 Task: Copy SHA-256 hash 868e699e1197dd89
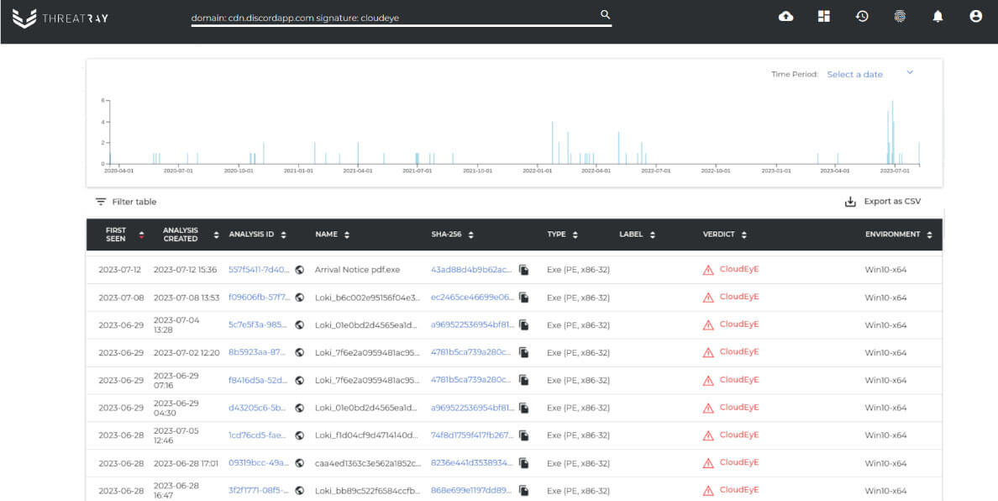524,491
